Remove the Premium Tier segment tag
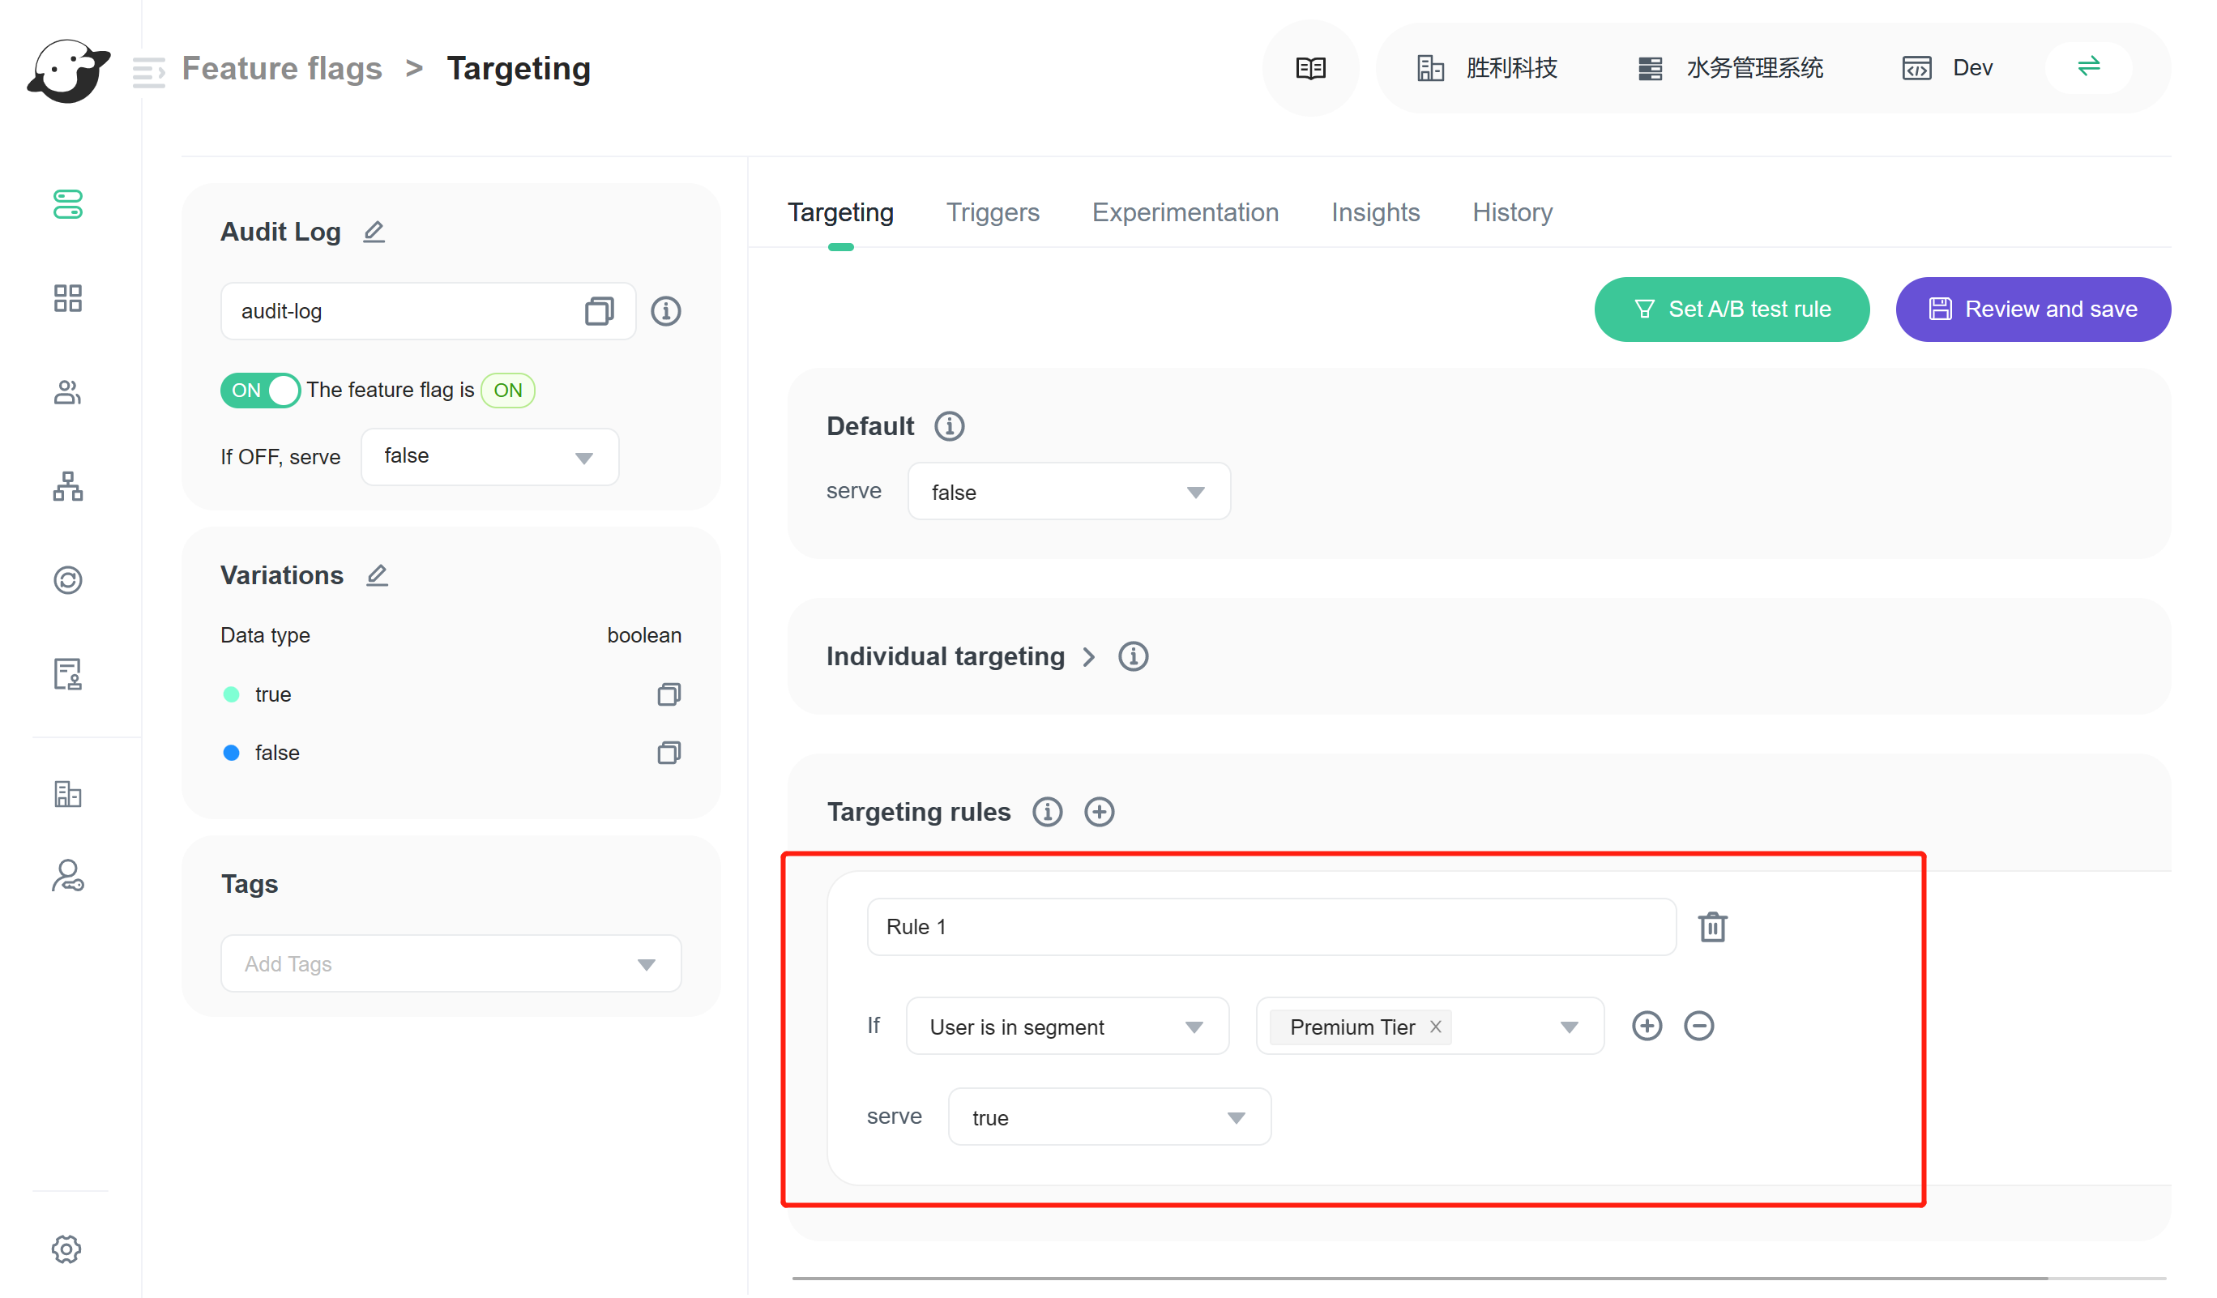Image resolution: width=2217 pixels, height=1298 pixels. [x=1436, y=1027]
